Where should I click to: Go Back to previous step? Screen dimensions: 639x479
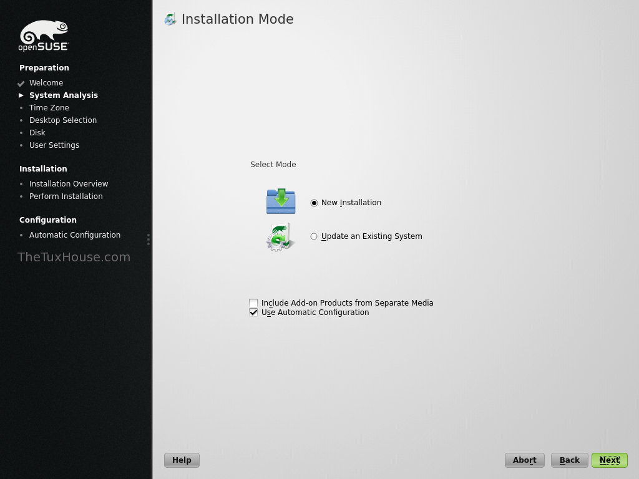[569, 460]
